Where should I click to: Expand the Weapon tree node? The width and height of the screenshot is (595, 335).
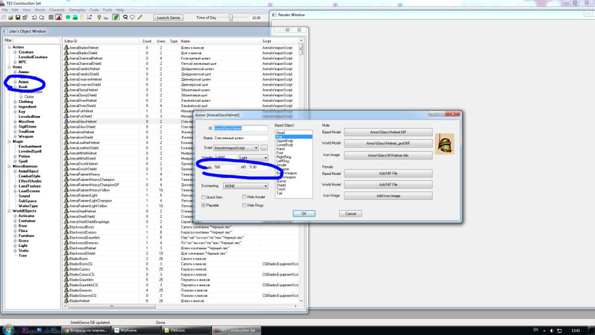(15, 136)
